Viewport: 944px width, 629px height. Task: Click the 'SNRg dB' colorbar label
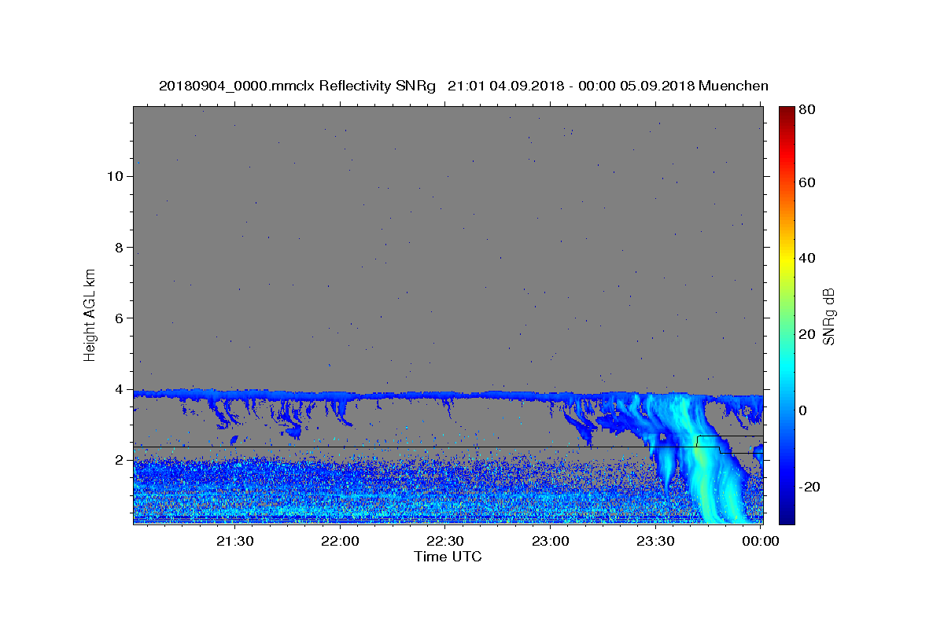[x=829, y=314]
